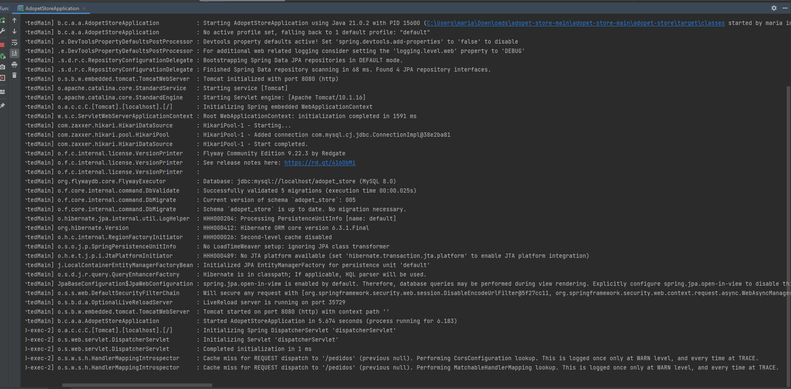
Task: Click 'HikariPool-1 - Start completed.' text
Action: click(x=255, y=144)
